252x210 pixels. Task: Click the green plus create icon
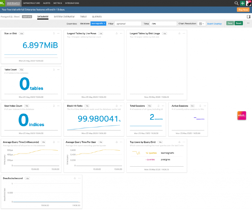click(x=243, y=3)
